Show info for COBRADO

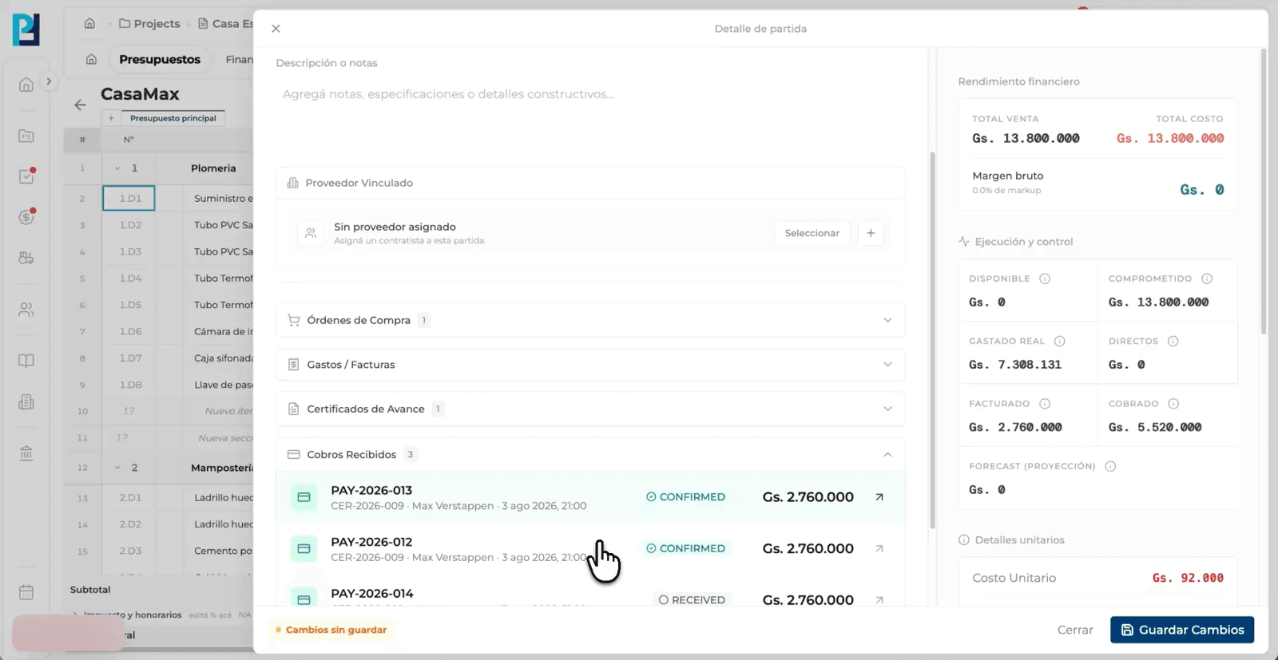tap(1173, 404)
